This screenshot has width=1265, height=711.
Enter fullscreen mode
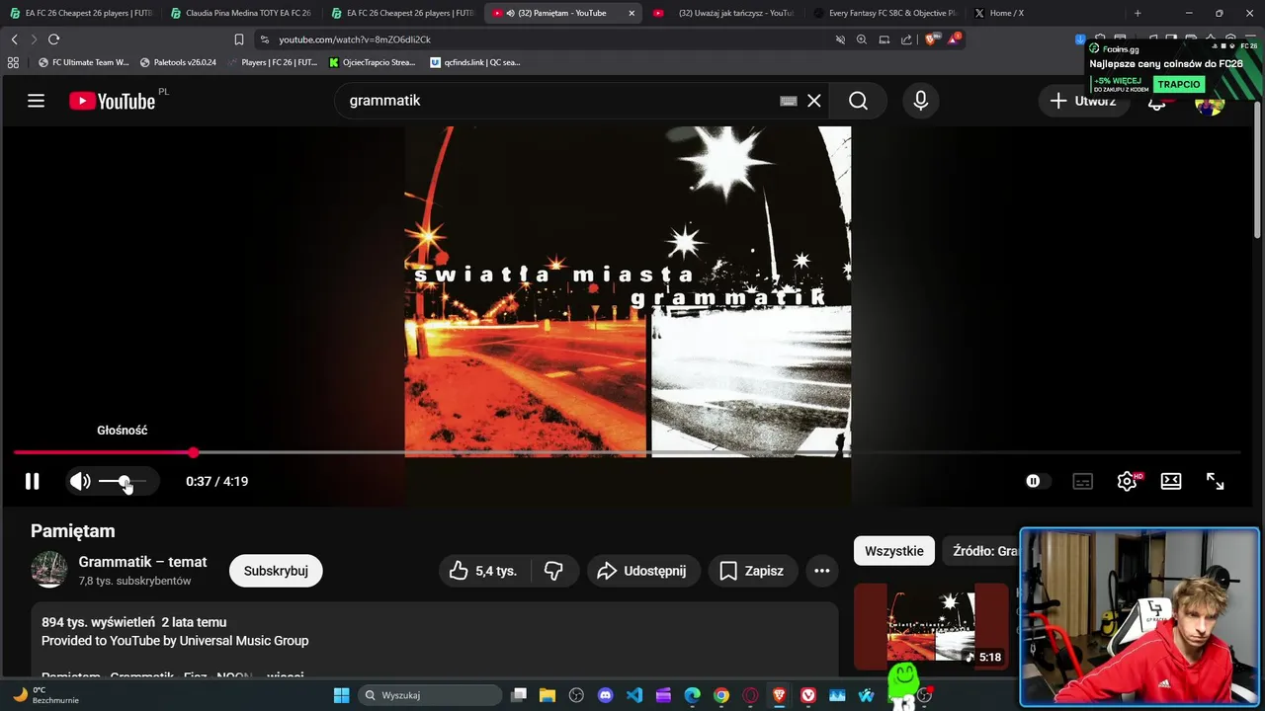[1216, 481]
